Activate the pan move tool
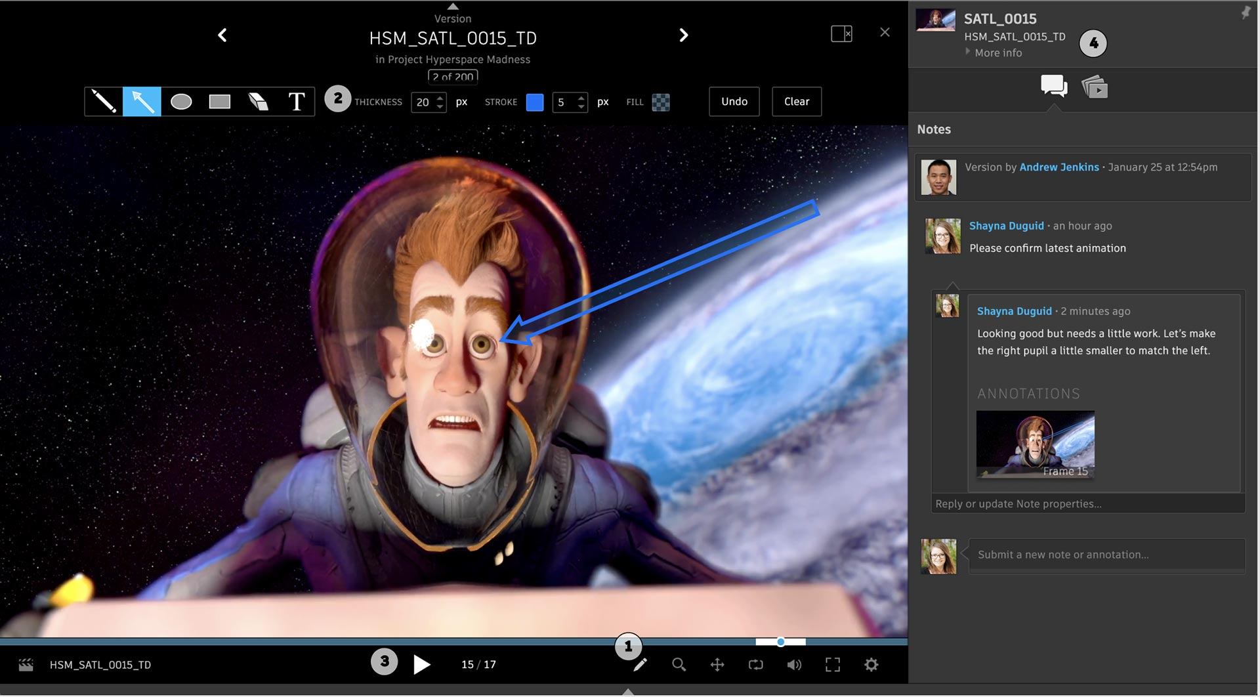 point(717,665)
